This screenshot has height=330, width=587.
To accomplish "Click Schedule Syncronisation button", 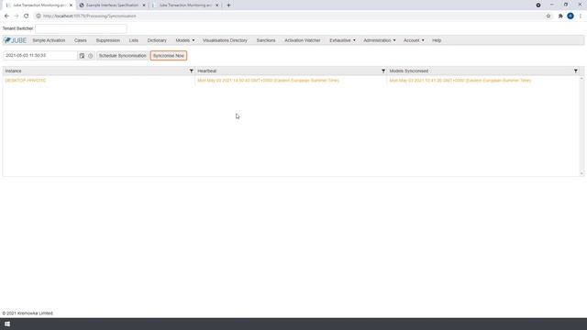I will pos(122,56).
